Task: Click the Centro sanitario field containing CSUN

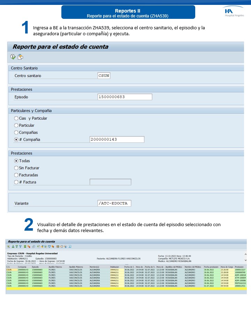Action: coord(104,75)
